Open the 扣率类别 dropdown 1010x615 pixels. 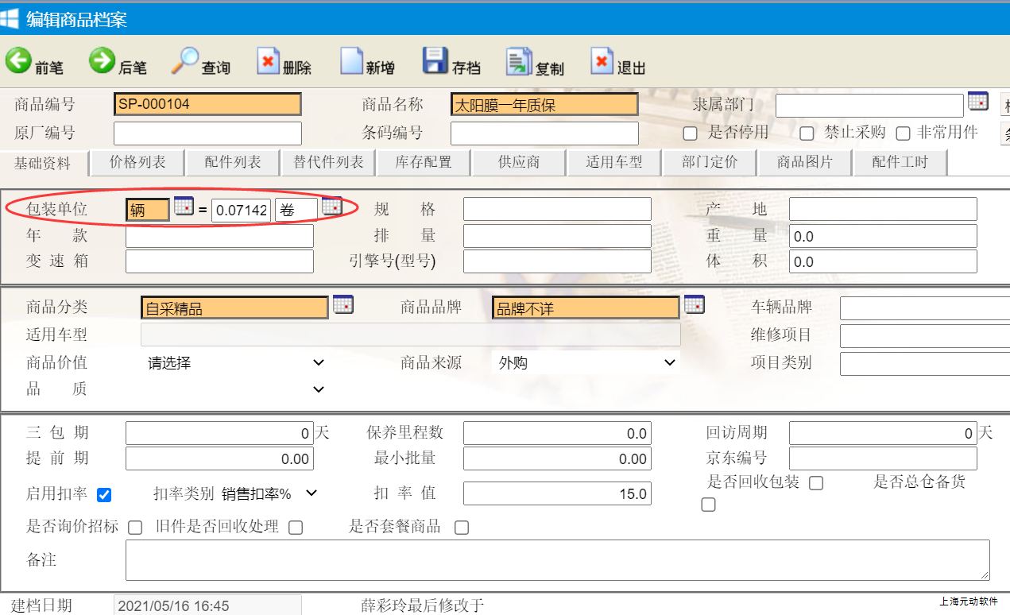269,493
